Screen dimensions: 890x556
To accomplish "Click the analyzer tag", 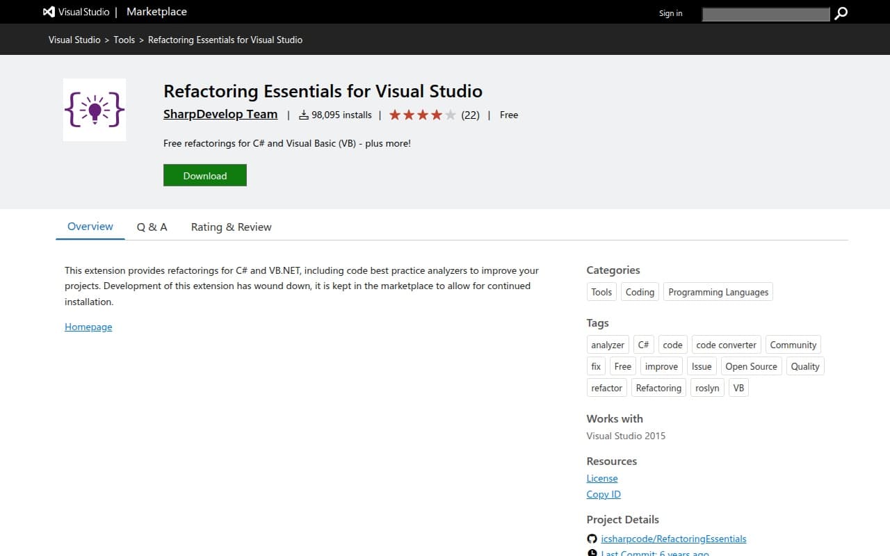I will 608,345.
